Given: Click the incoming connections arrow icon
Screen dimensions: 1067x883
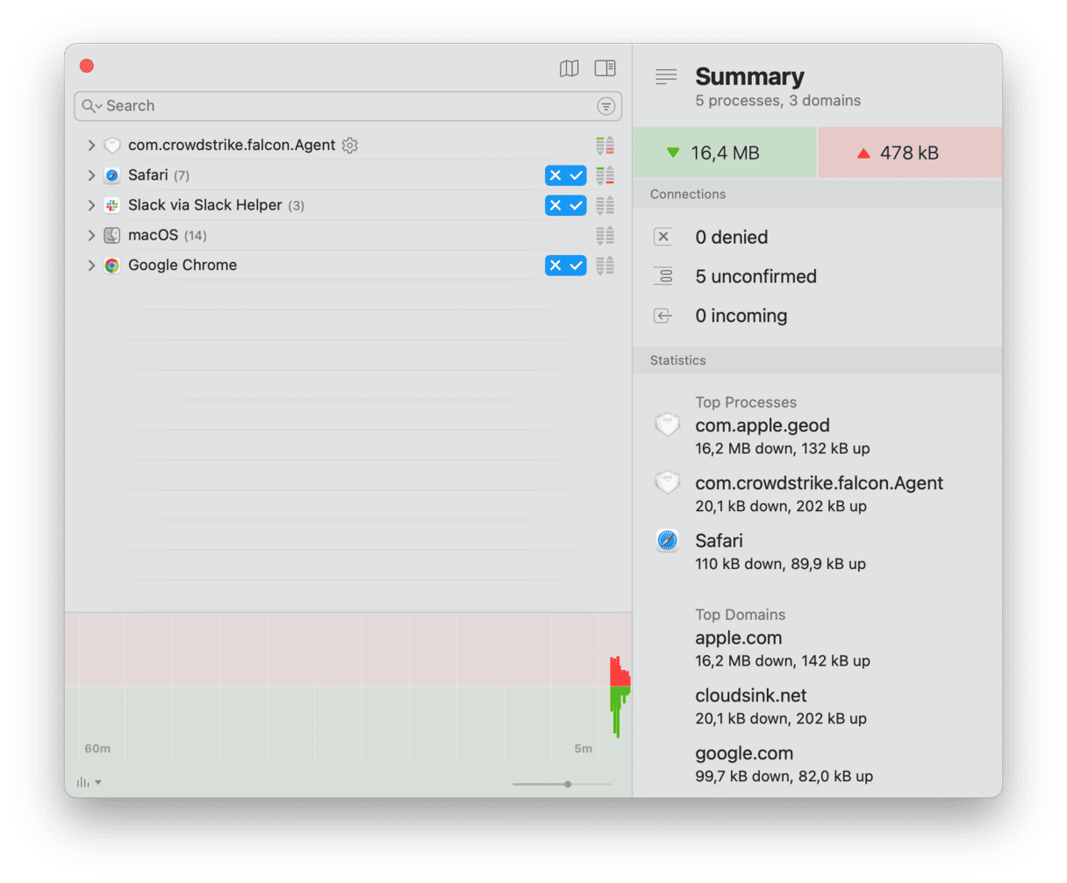Looking at the screenshot, I should click(x=663, y=316).
